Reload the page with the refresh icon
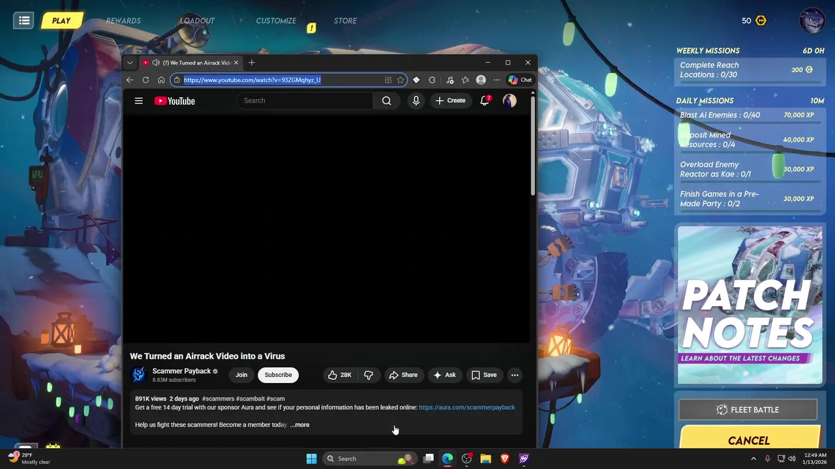Image resolution: width=835 pixels, height=469 pixels. [x=145, y=80]
